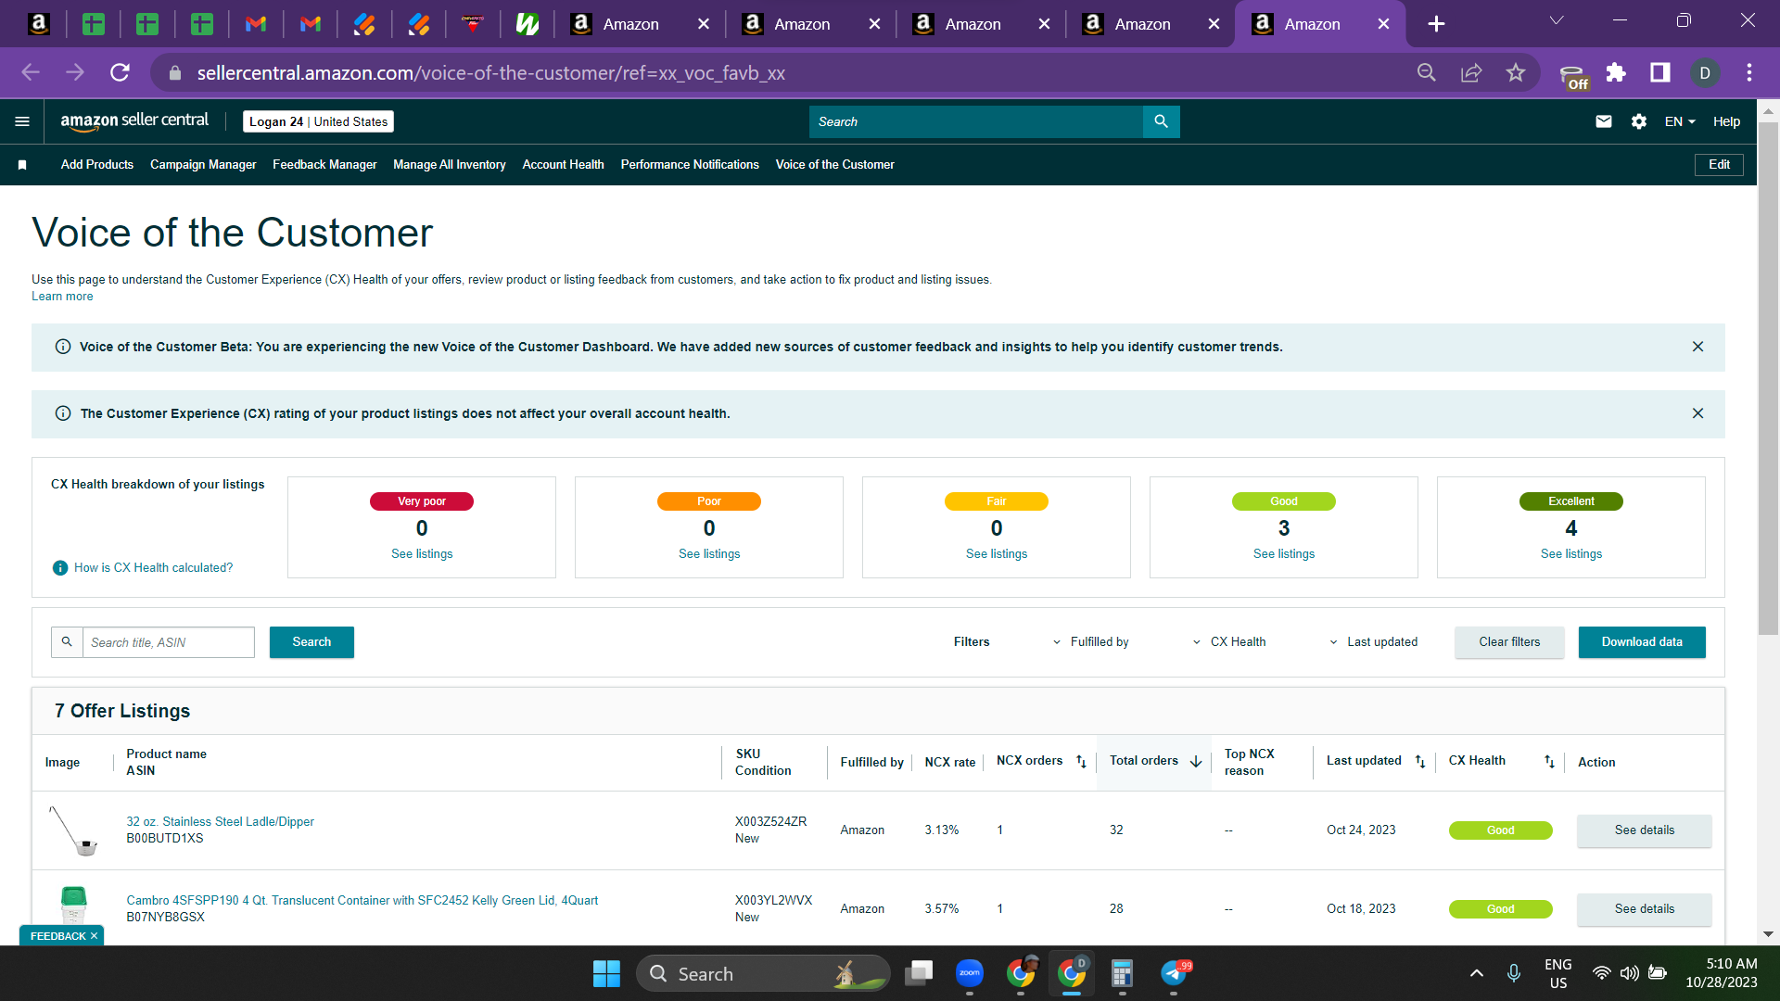Open a new browser tab
This screenshot has height=1001, width=1780.
1436,24
